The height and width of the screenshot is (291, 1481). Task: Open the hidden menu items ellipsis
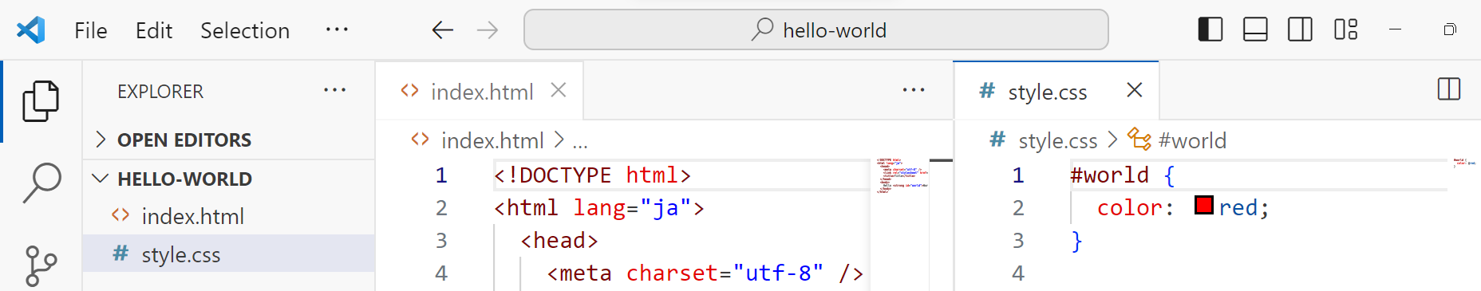click(x=337, y=30)
